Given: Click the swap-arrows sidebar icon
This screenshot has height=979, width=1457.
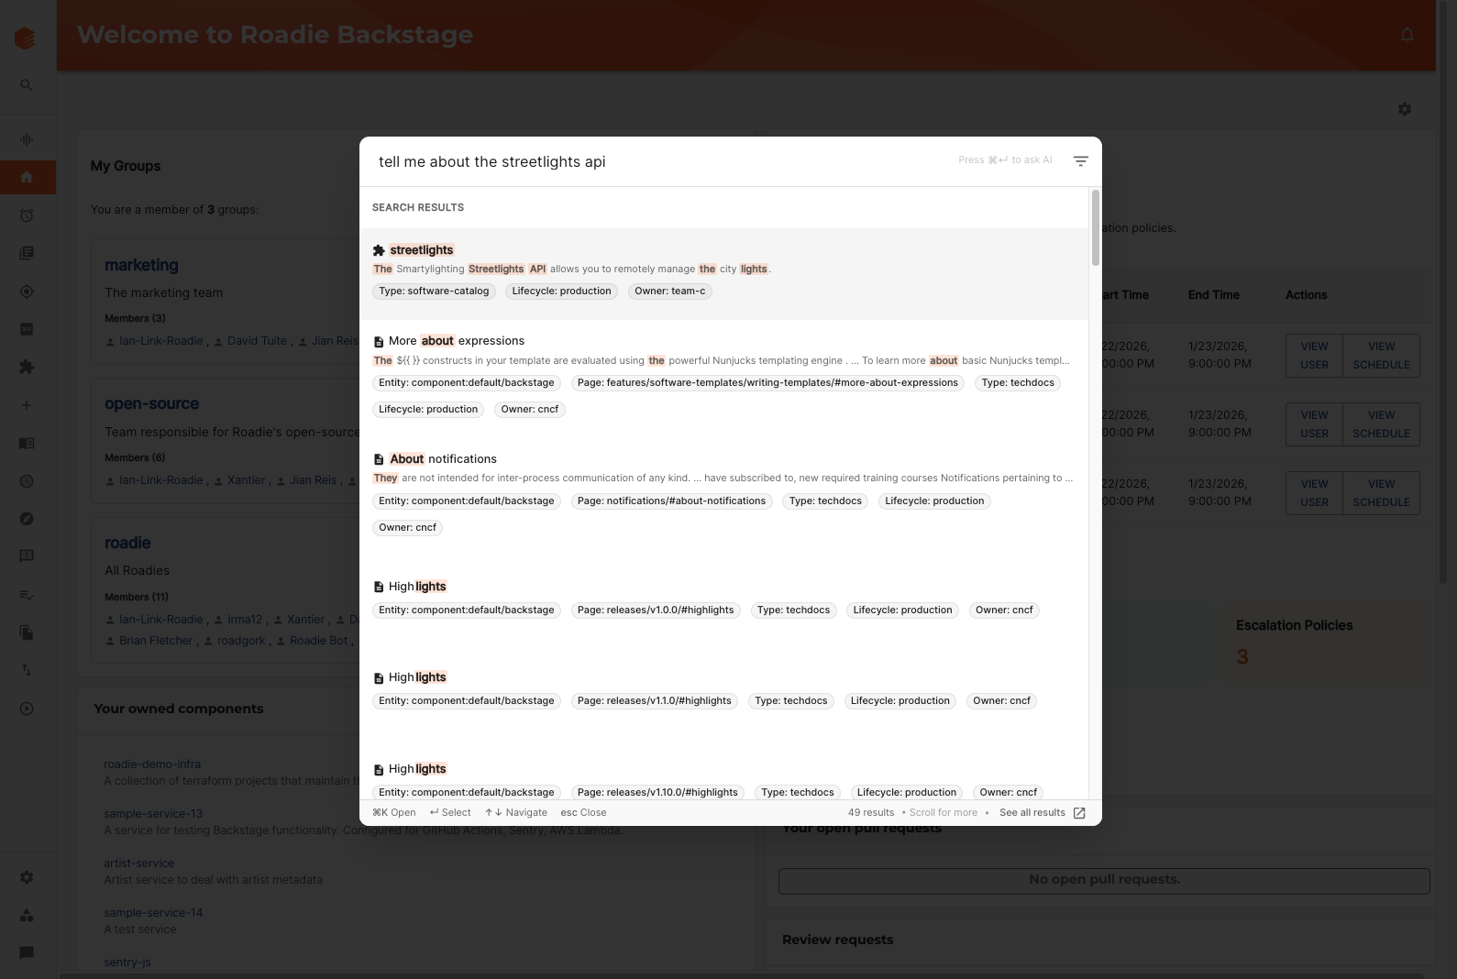Looking at the screenshot, I should (x=27, y=670).
